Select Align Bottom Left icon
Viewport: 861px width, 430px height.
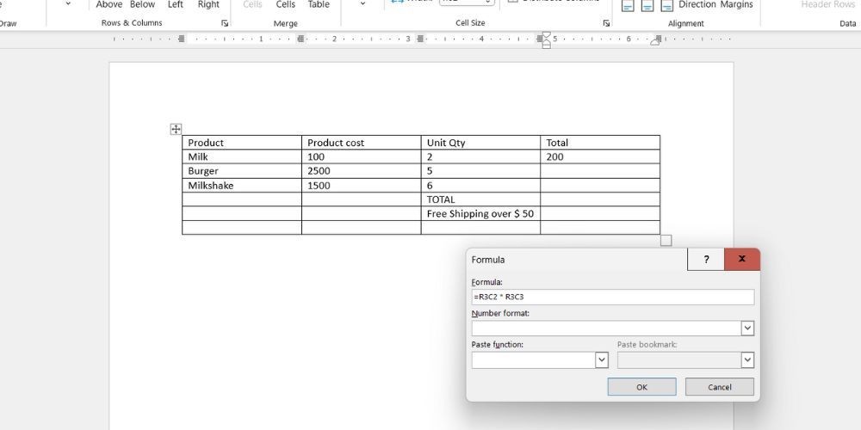coord(628,5)
